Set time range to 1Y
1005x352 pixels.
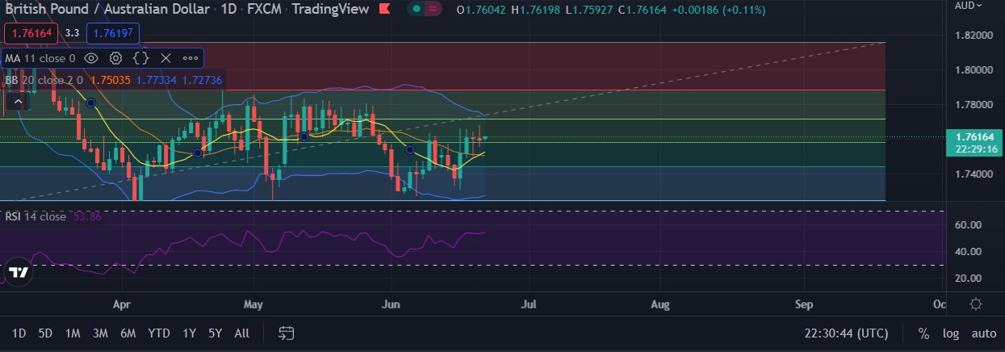coord(190,333)
